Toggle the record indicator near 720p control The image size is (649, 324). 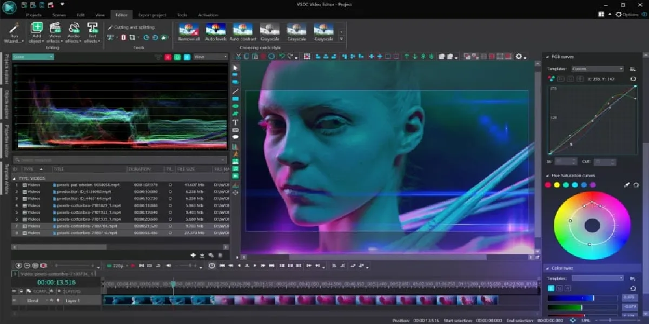(x=133, y=265)
